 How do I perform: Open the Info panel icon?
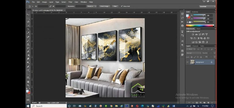click(182, 26)
